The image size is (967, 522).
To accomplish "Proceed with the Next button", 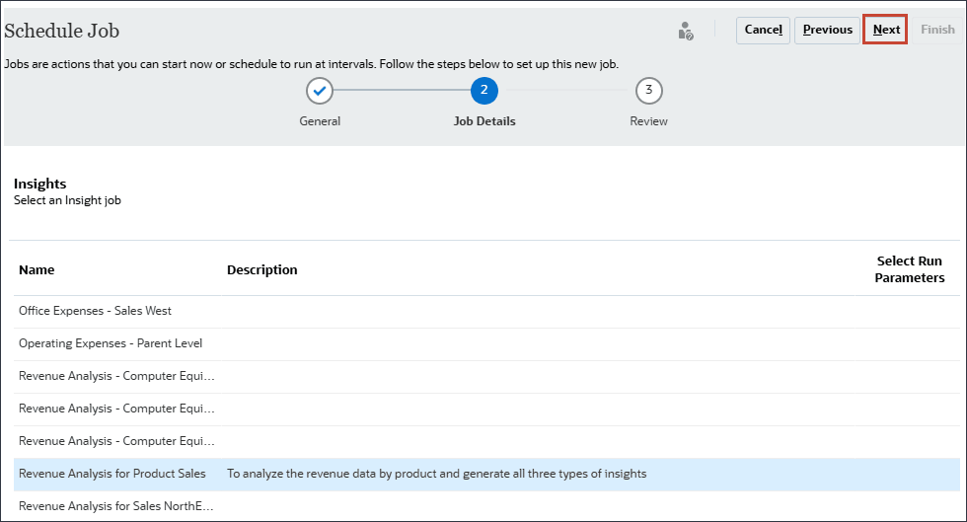I will click(886, 30).
